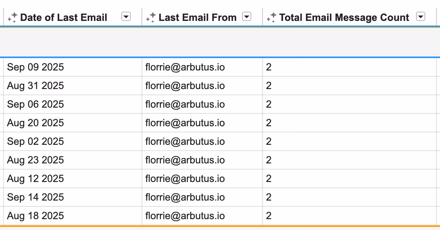This screenshot has width=440, height=230.
Task: Select the Aug 31 2025 date cell
Action: coord(73,86)
